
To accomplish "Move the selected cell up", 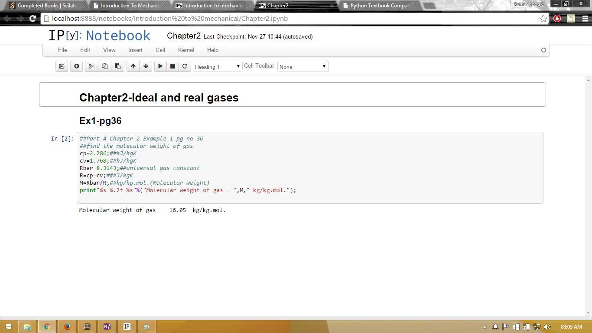I will pyautogui.click(x=133, y=66).
